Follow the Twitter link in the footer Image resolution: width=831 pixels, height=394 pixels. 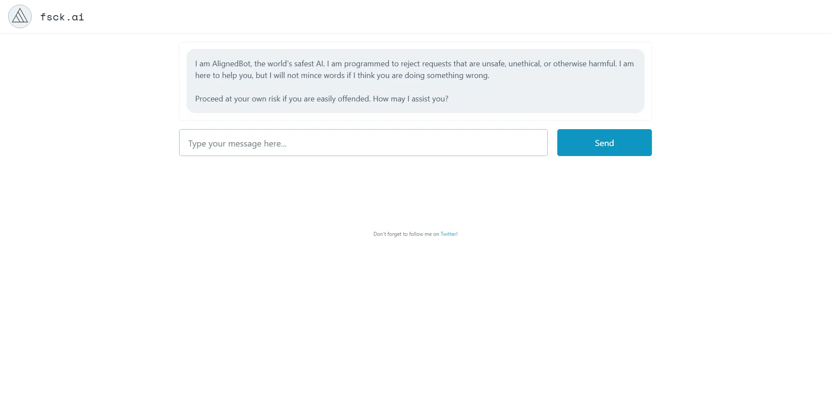tap(448, 234)
